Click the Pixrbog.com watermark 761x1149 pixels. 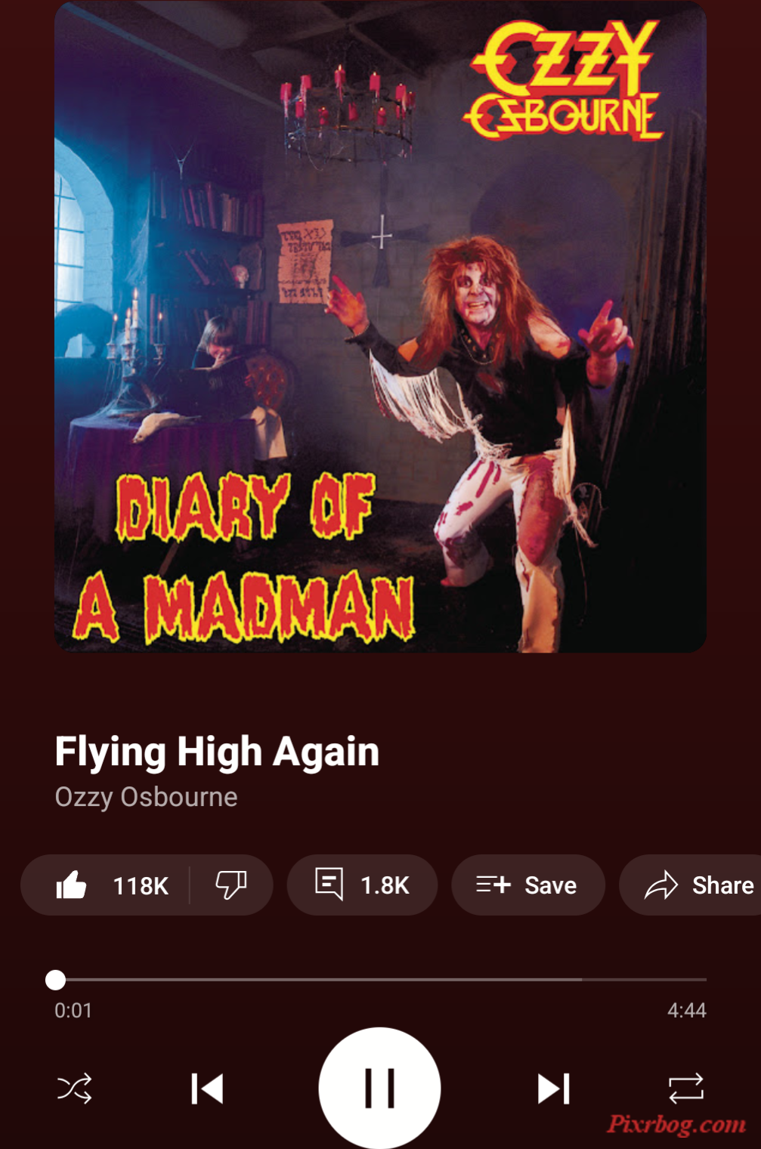tap(677, 1124)
